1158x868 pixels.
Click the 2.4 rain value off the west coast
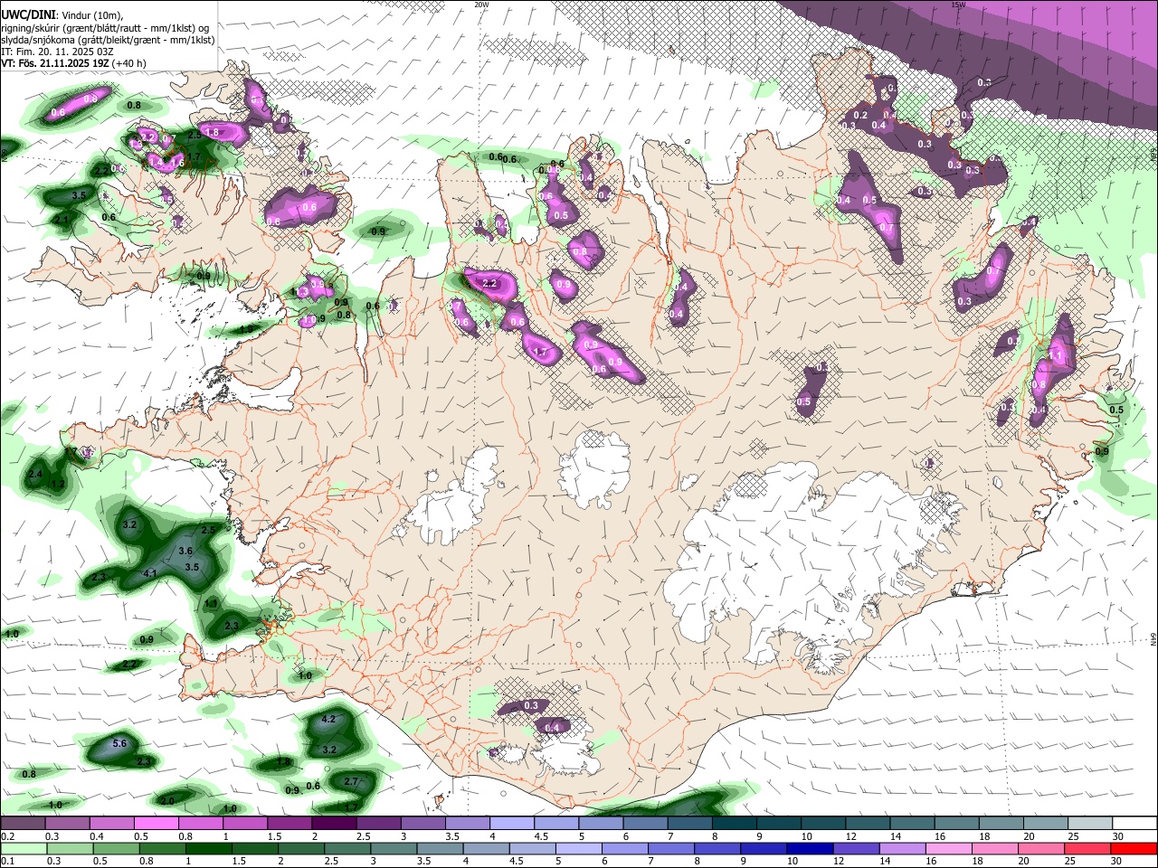click(x=36, y=475)
